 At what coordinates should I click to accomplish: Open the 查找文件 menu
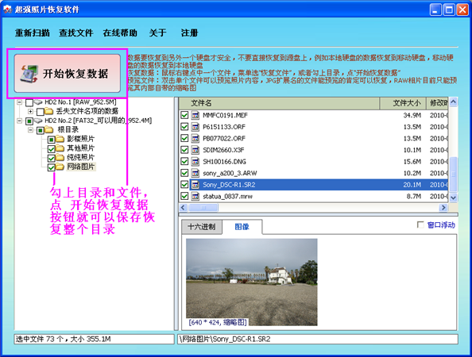tap(76, 33)
